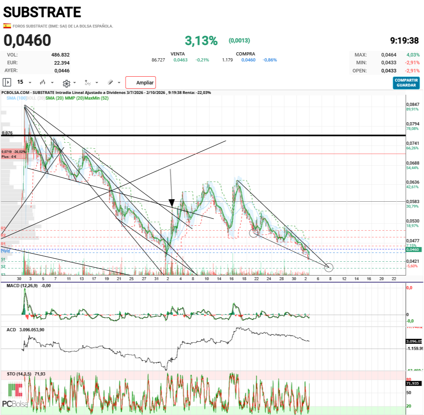Click the AYER value 0,0446
This screenshot has width=424, height=415.
[62, 71]
